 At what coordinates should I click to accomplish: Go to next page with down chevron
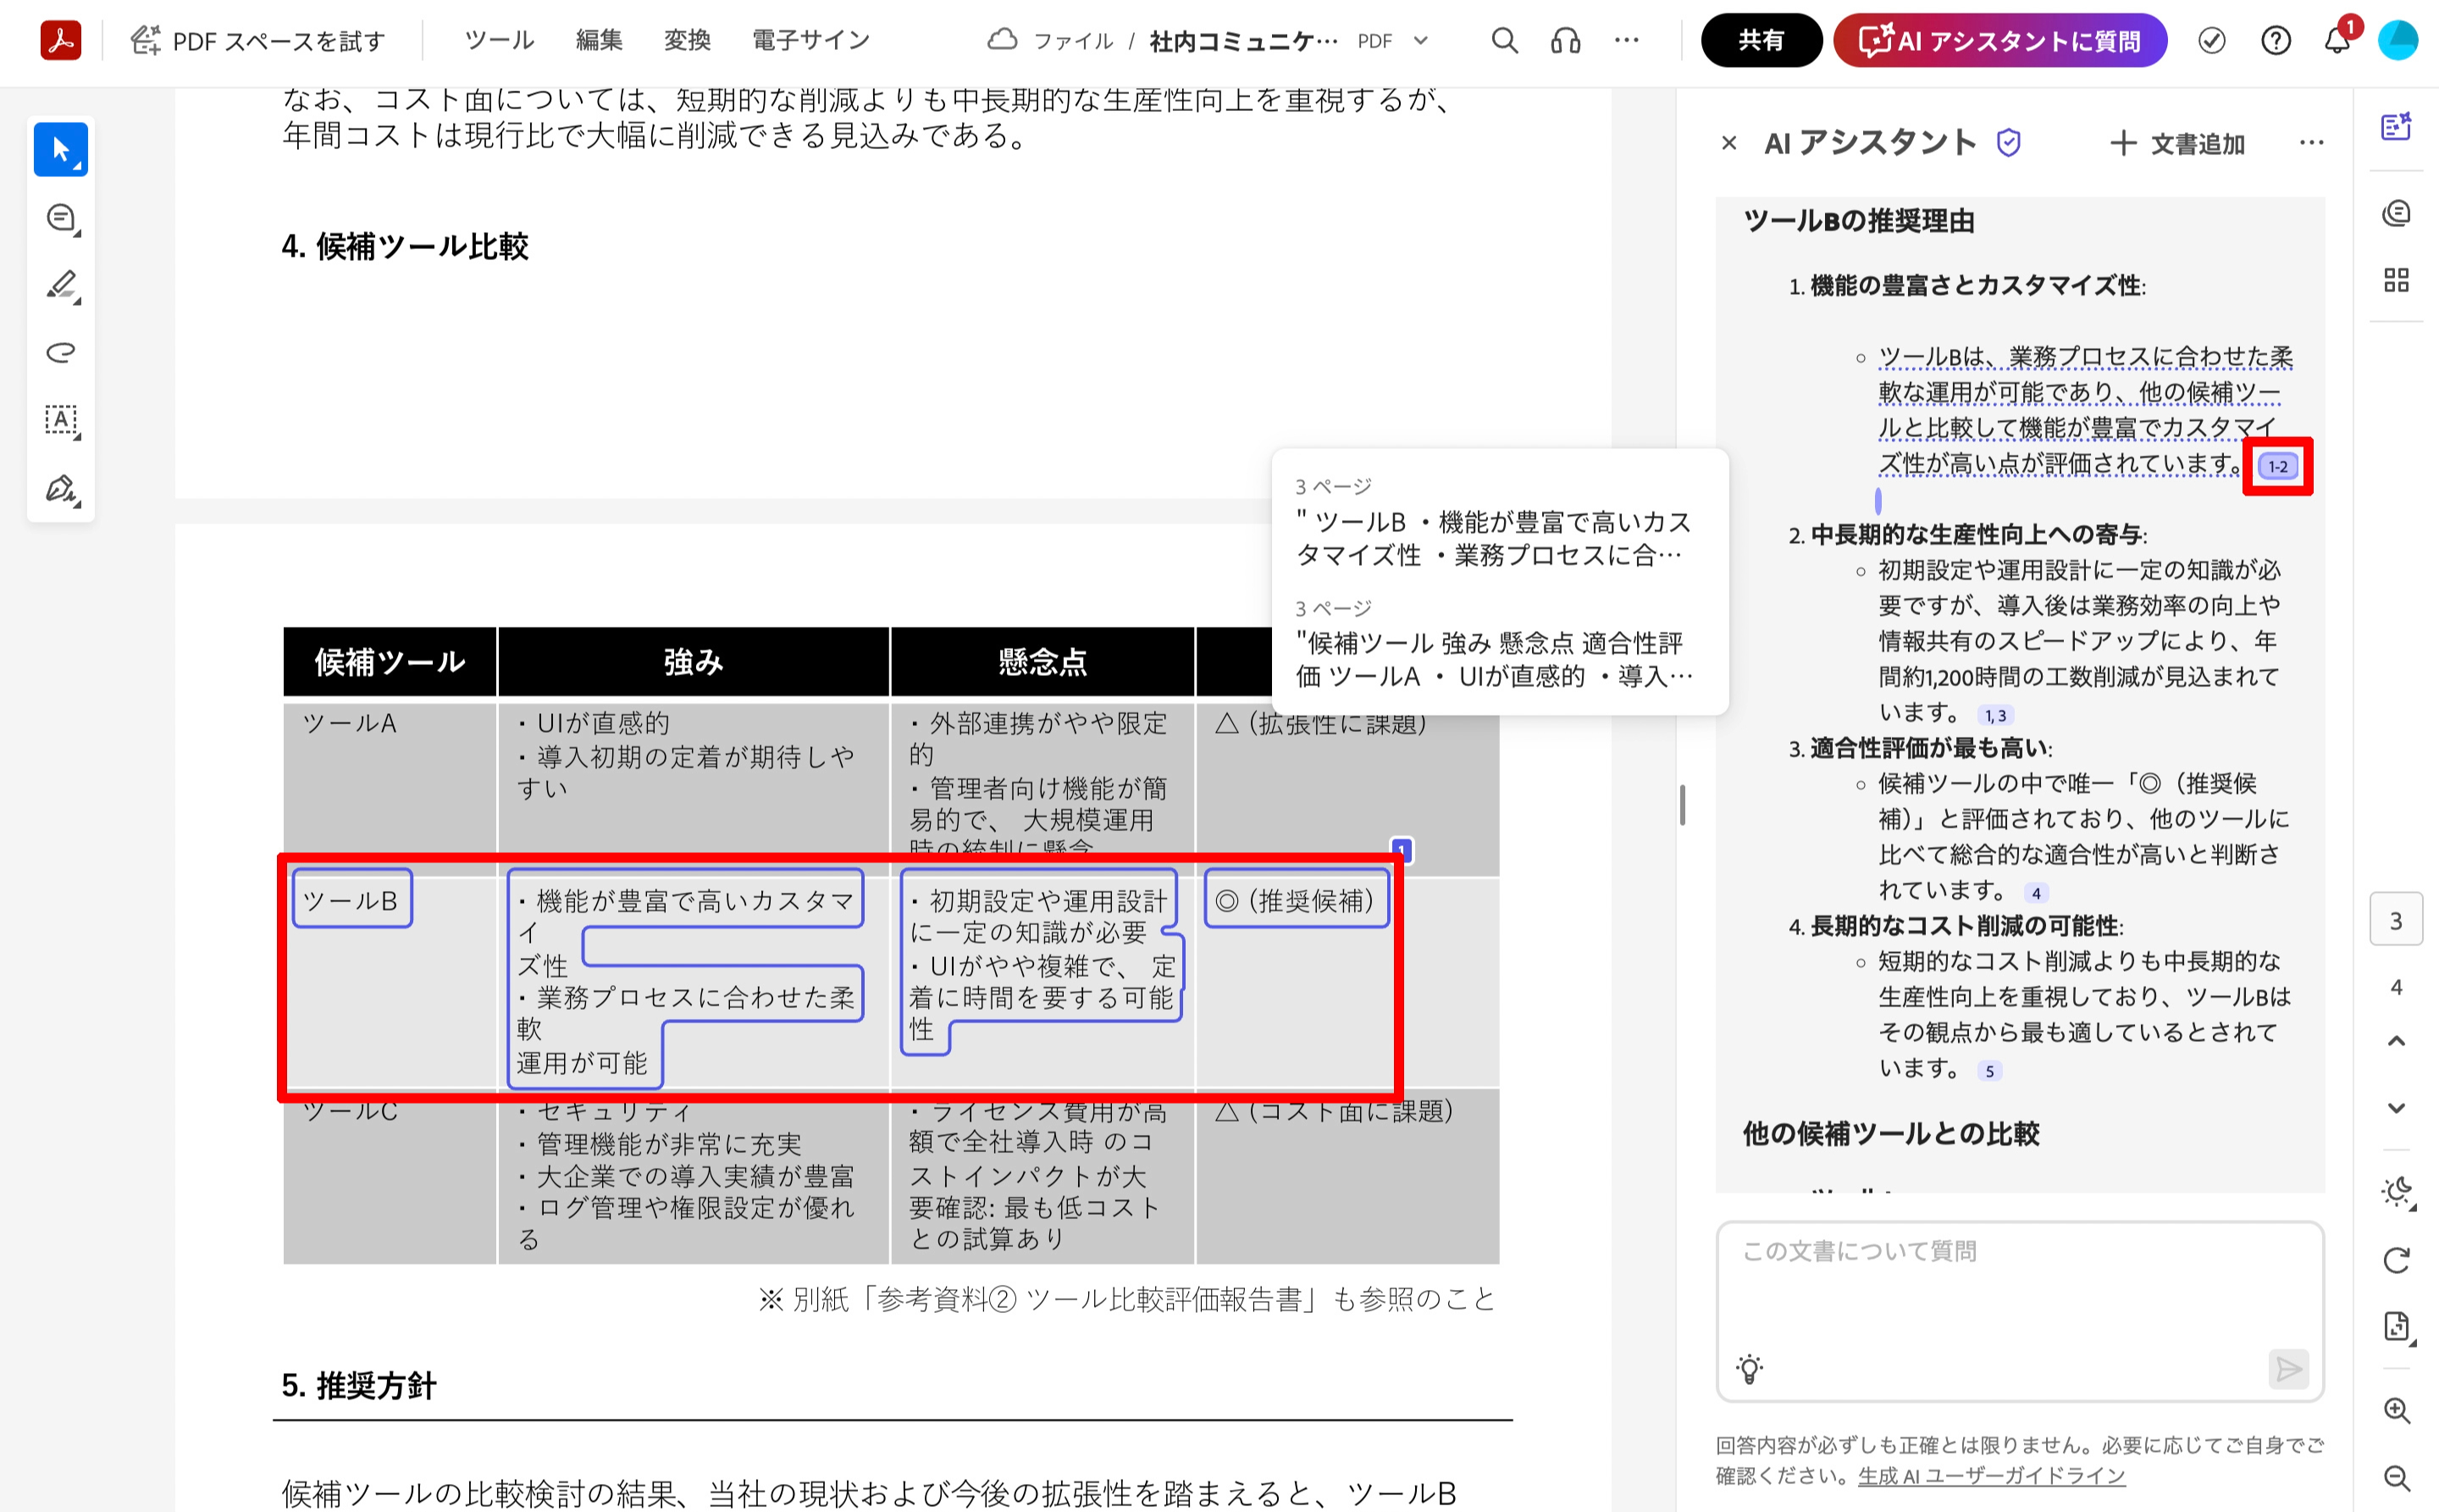coord(2396,1108)
